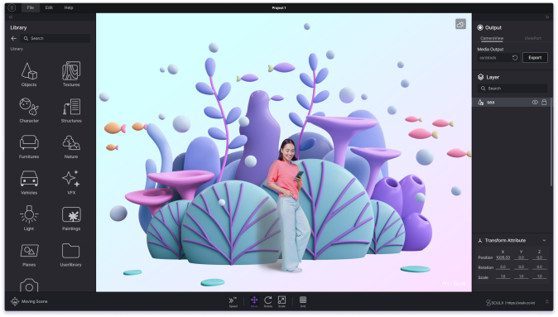Click the Export button

(x=535, y=58)
